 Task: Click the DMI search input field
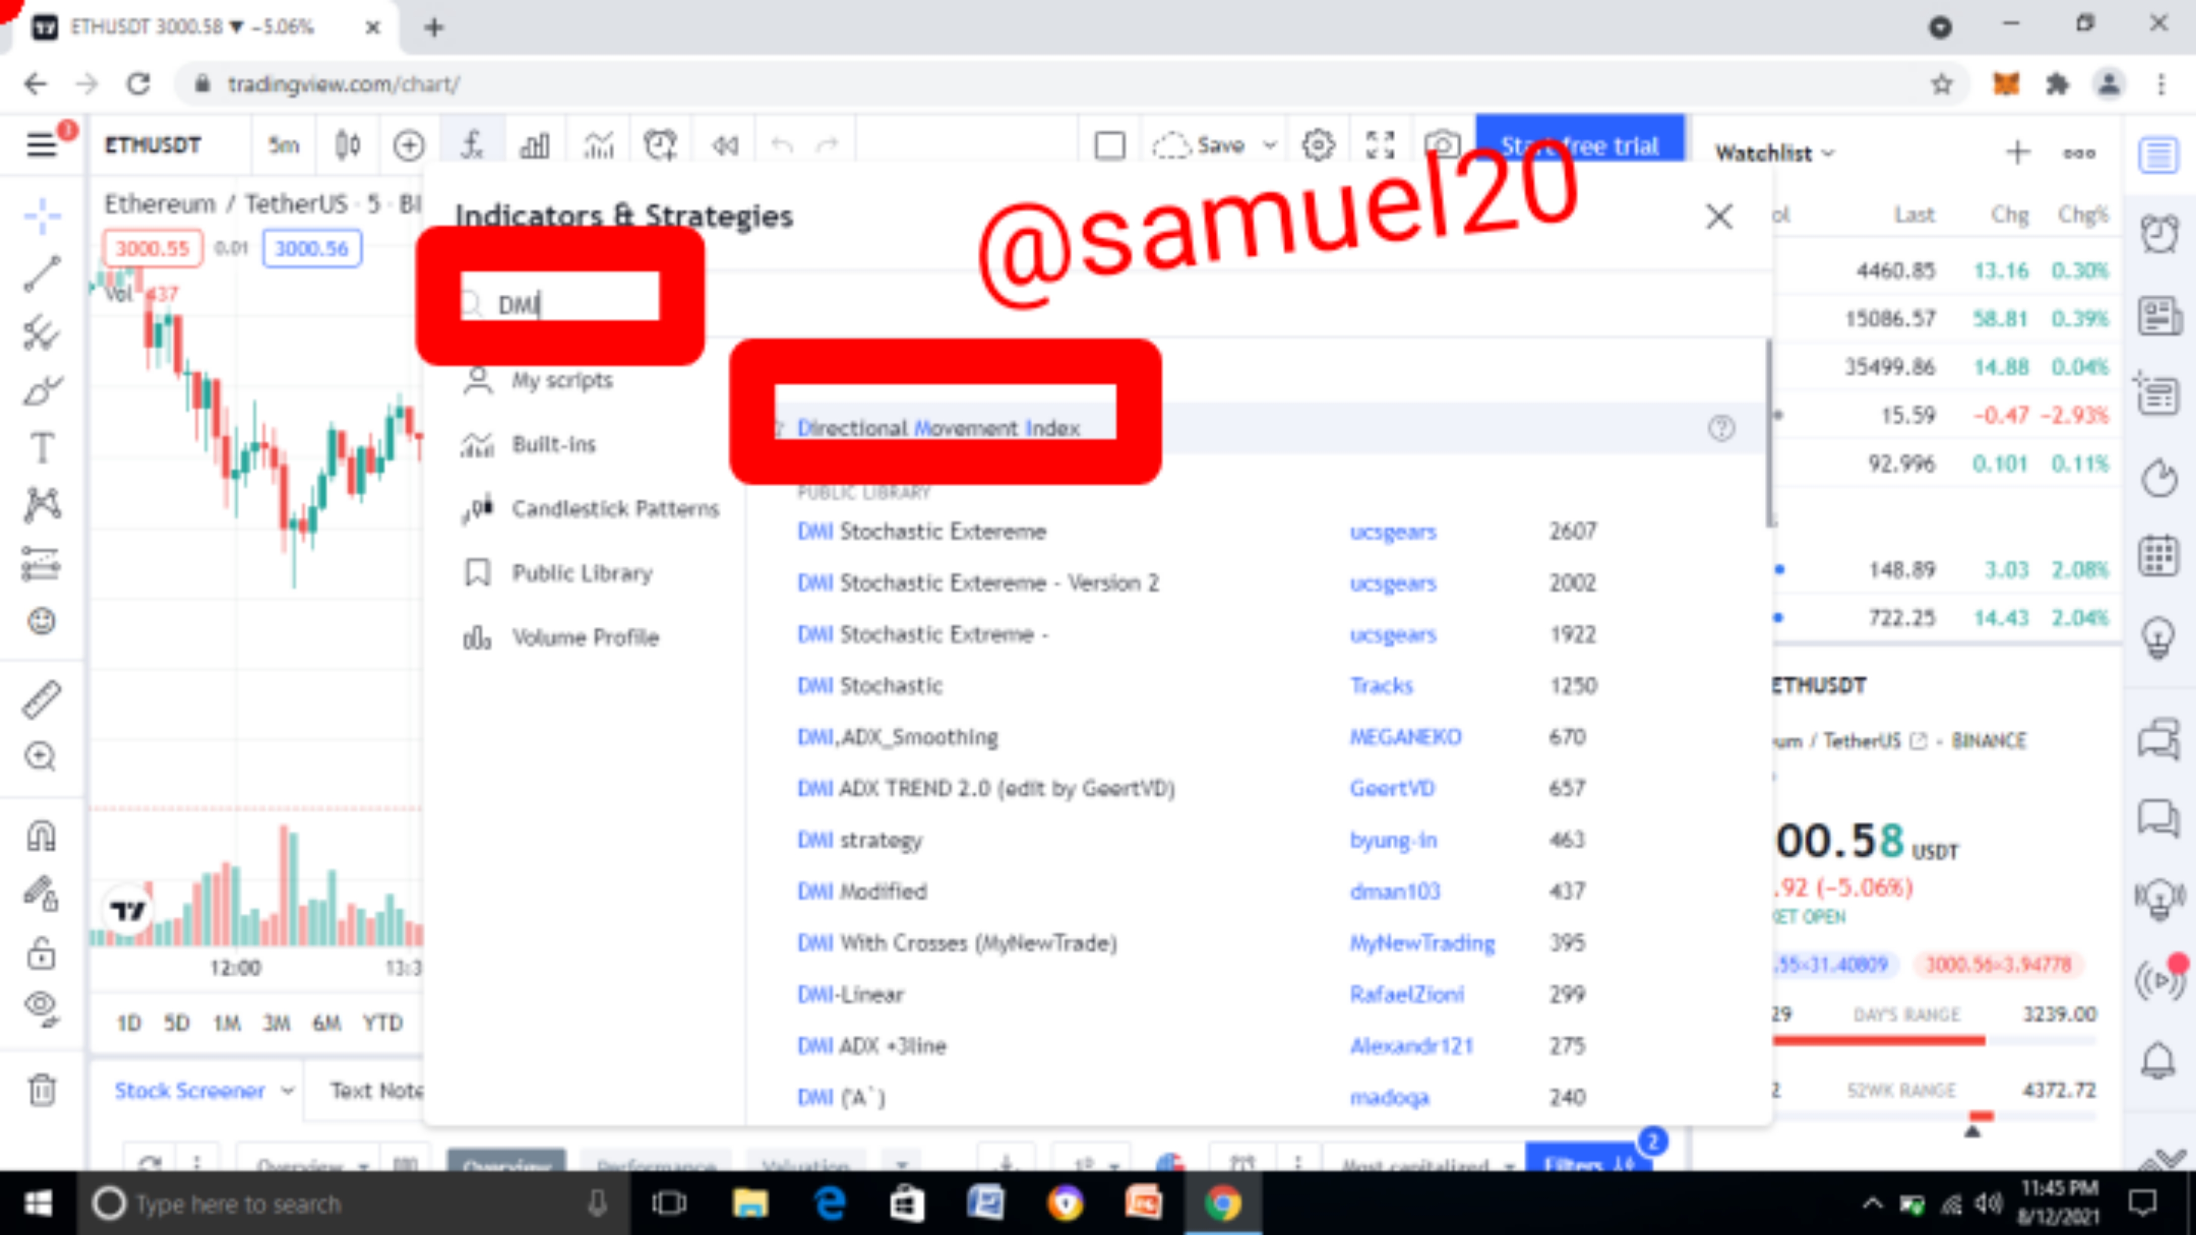[x=559, y=303]
